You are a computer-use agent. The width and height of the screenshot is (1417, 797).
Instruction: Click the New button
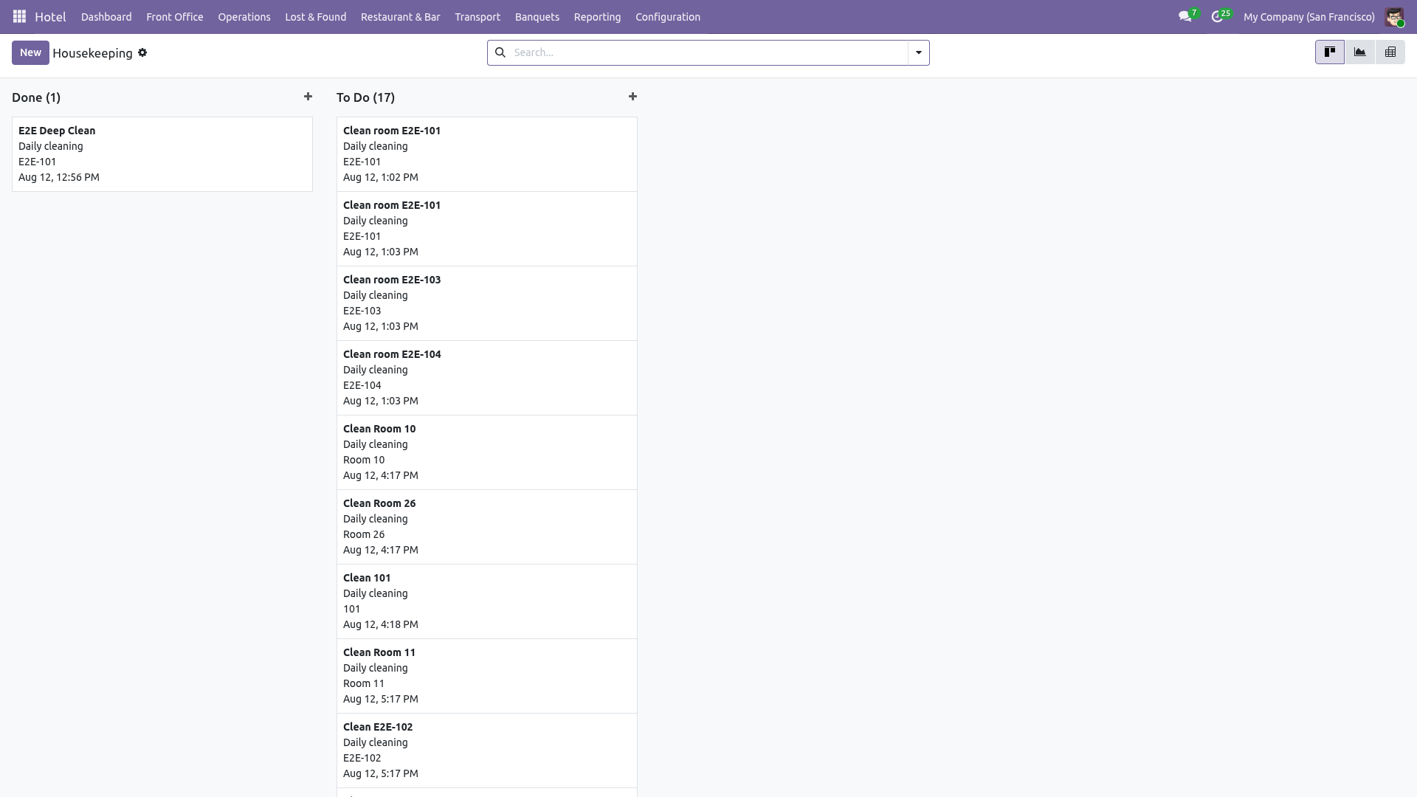pos(30,52)
